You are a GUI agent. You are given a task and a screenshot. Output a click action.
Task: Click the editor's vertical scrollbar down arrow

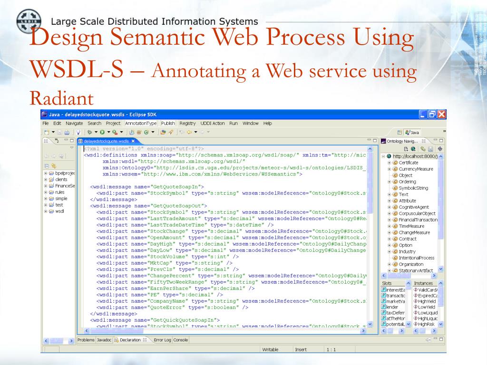[x=370, y=324]
